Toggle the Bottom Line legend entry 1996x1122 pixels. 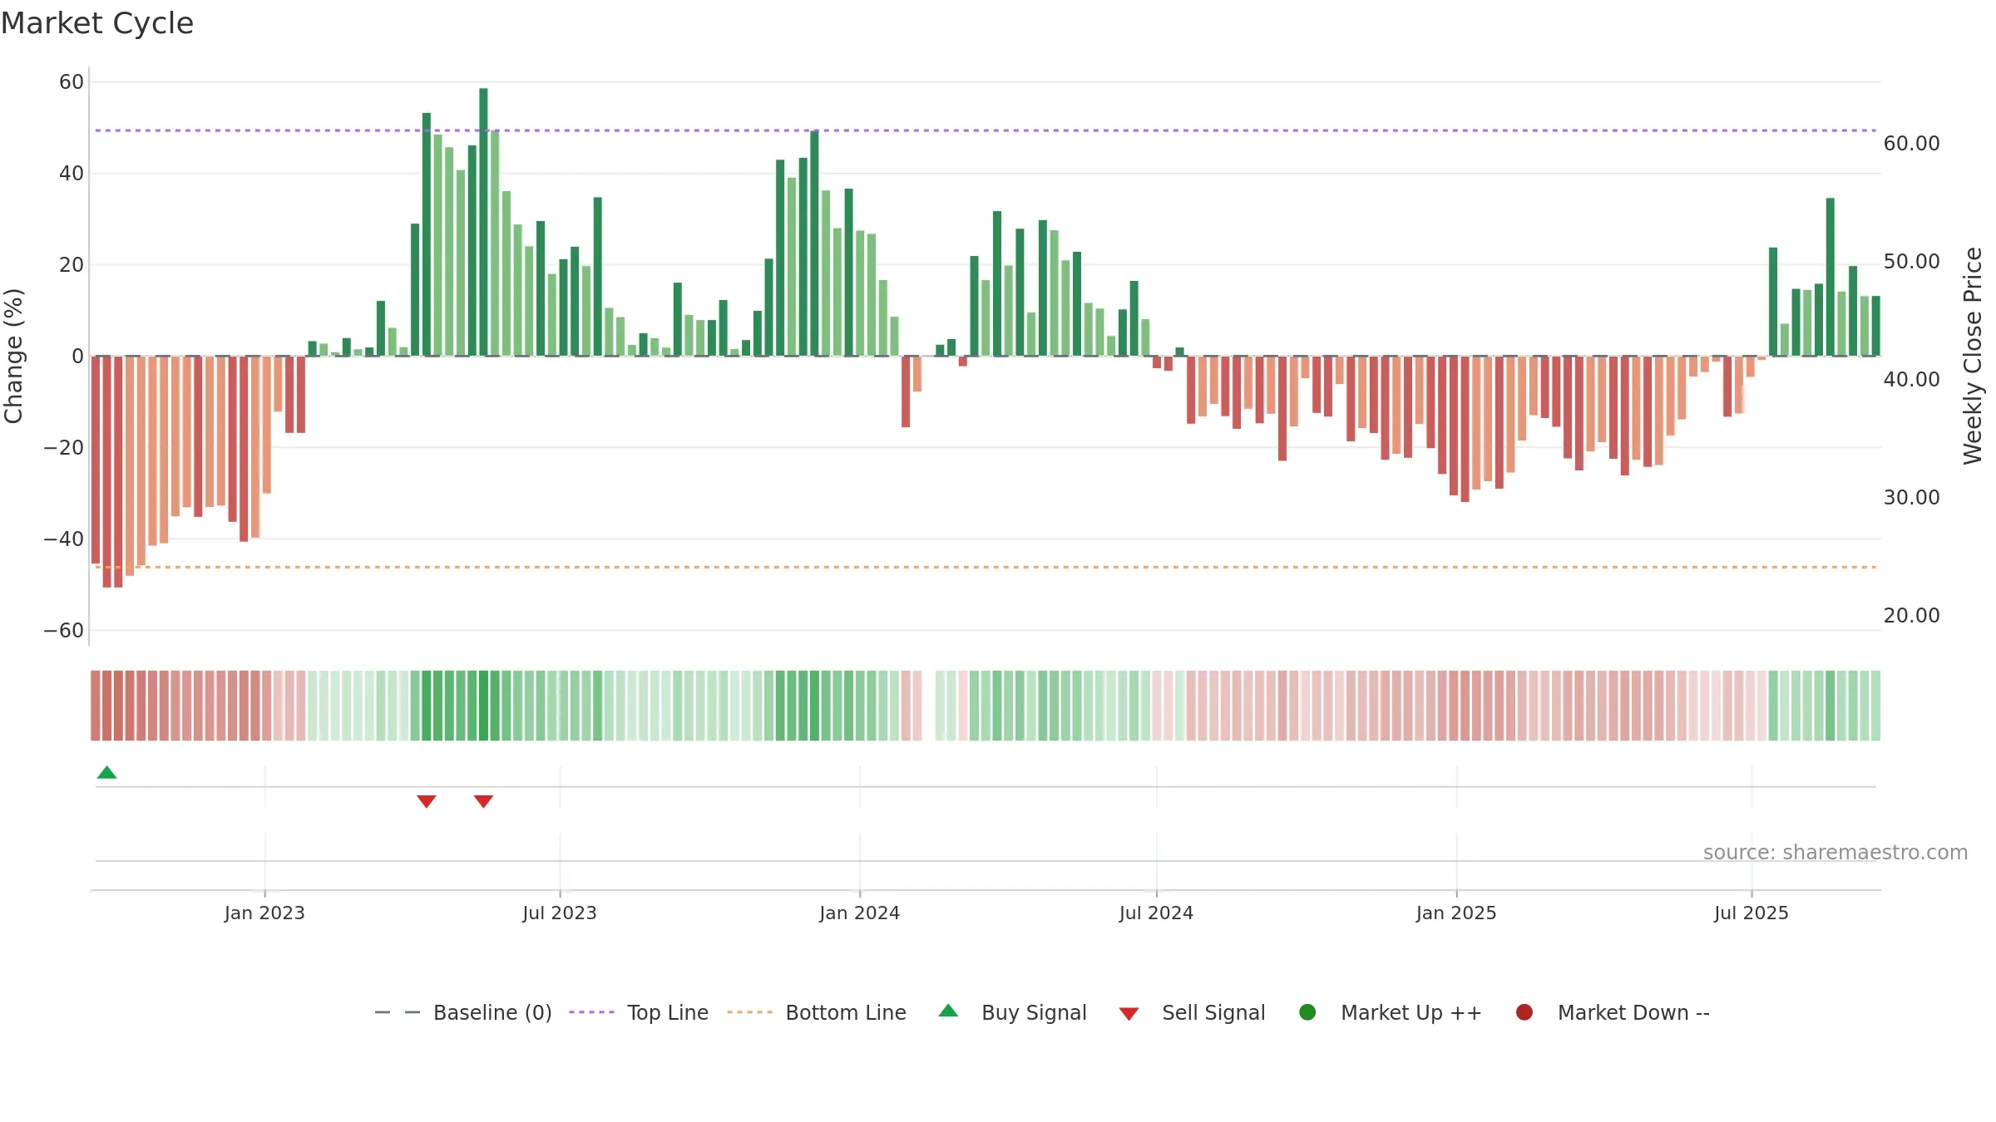click(x=817, y=1012)
